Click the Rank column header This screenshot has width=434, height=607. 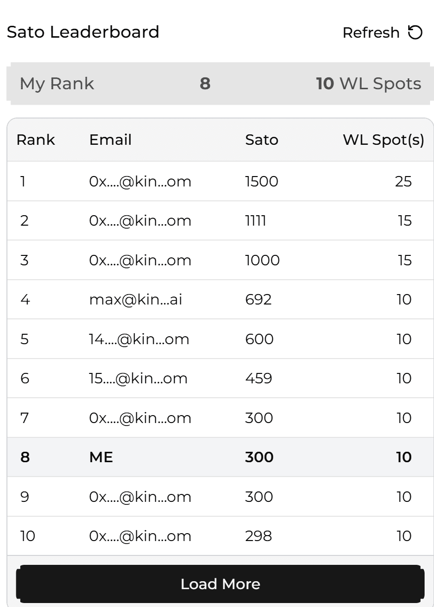click(x=36, y=140)
